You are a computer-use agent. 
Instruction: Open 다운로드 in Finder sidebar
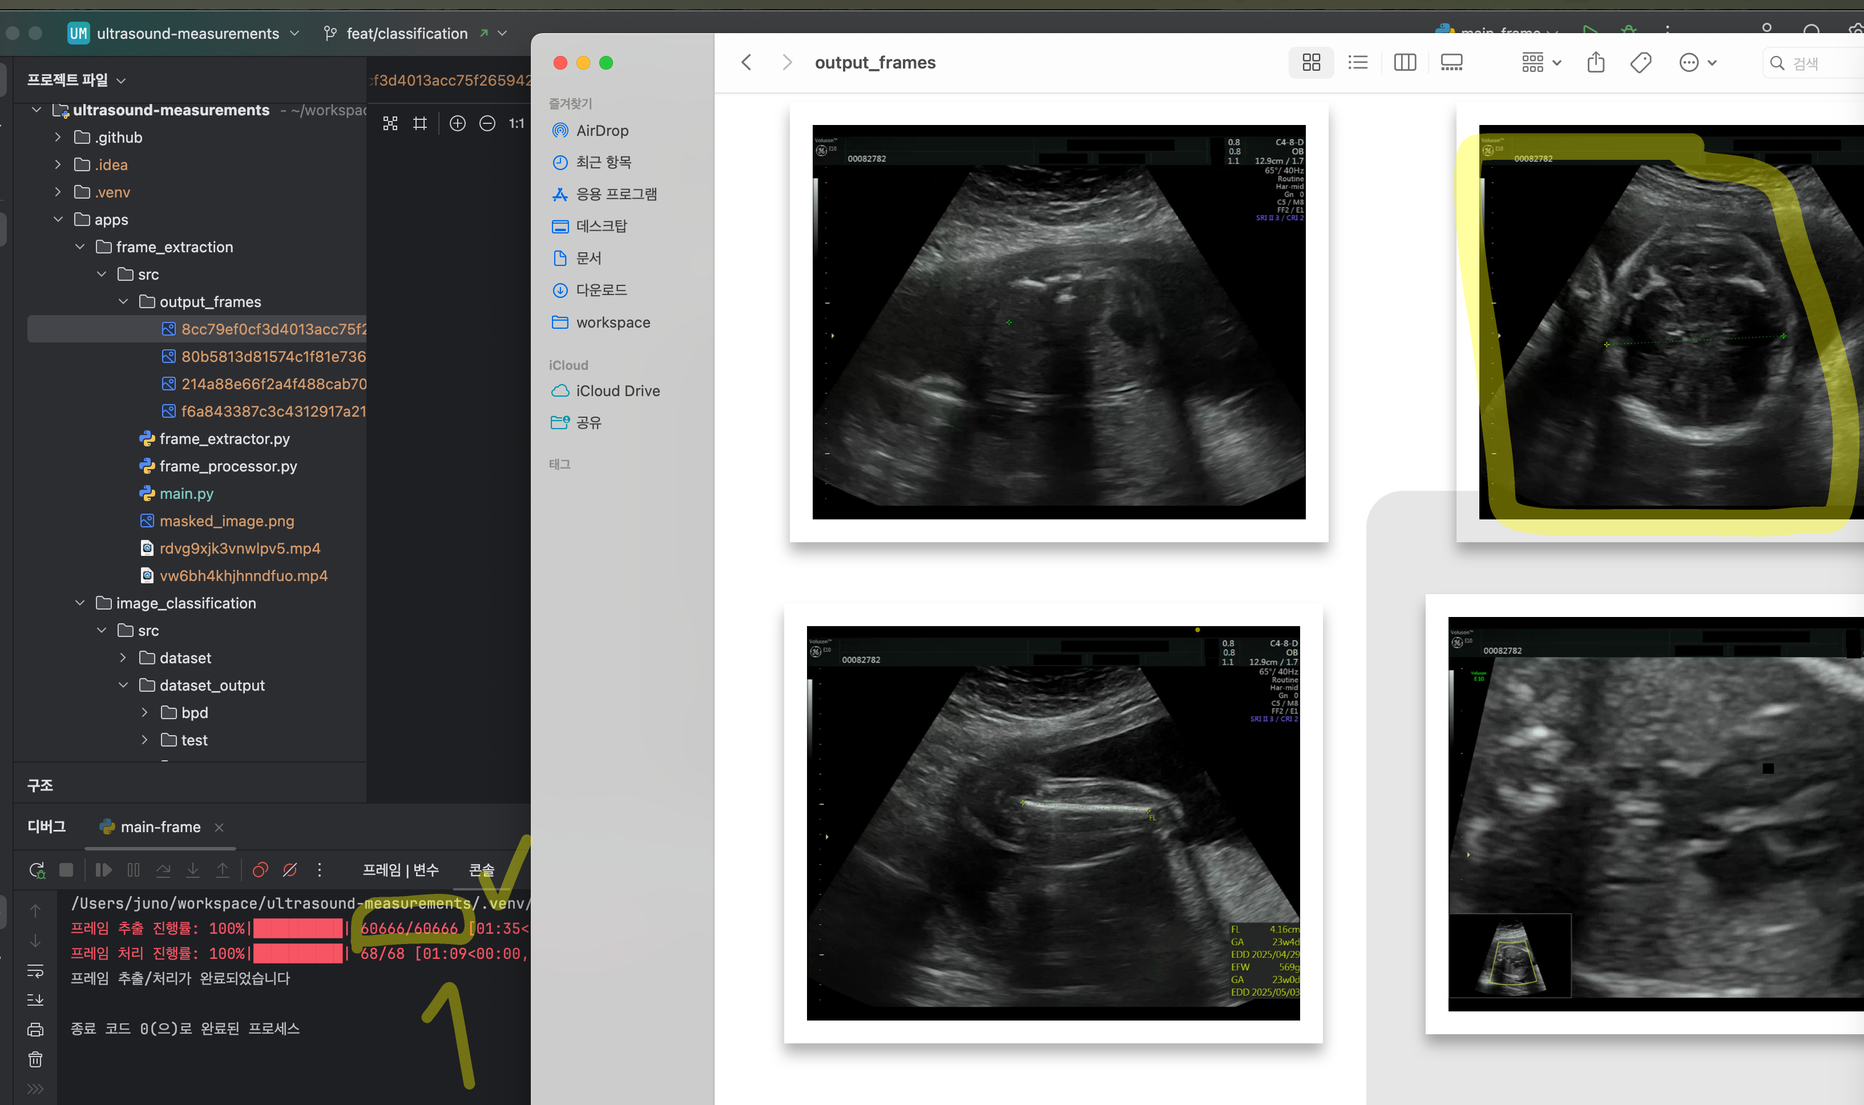tap(601, 289)
